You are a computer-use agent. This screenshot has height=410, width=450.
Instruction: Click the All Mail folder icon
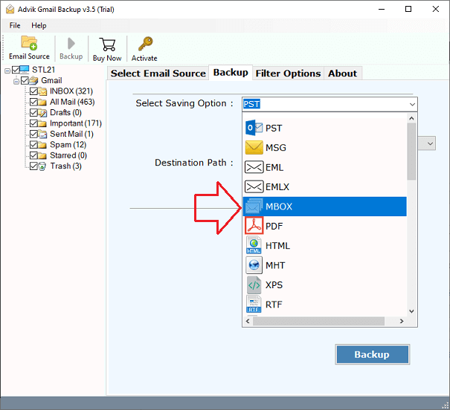tap(42, 102)
